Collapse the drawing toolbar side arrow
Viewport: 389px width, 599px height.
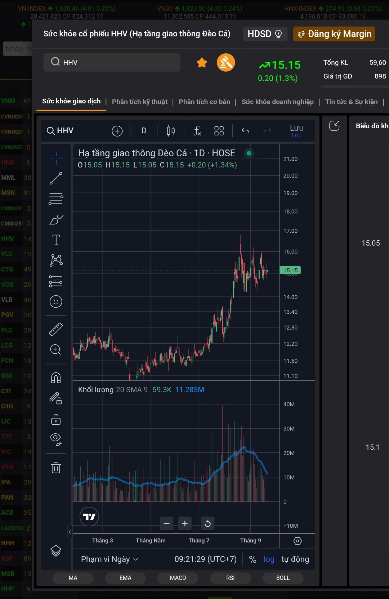(70, 532)
